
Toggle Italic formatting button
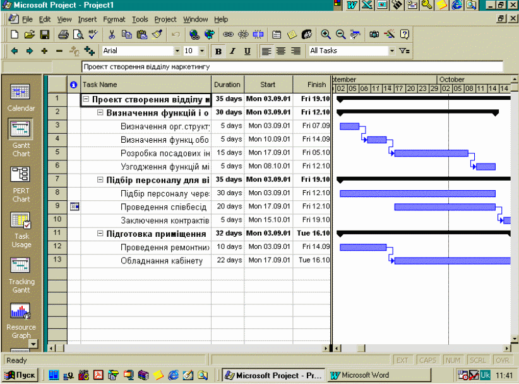tap(232, 51)
